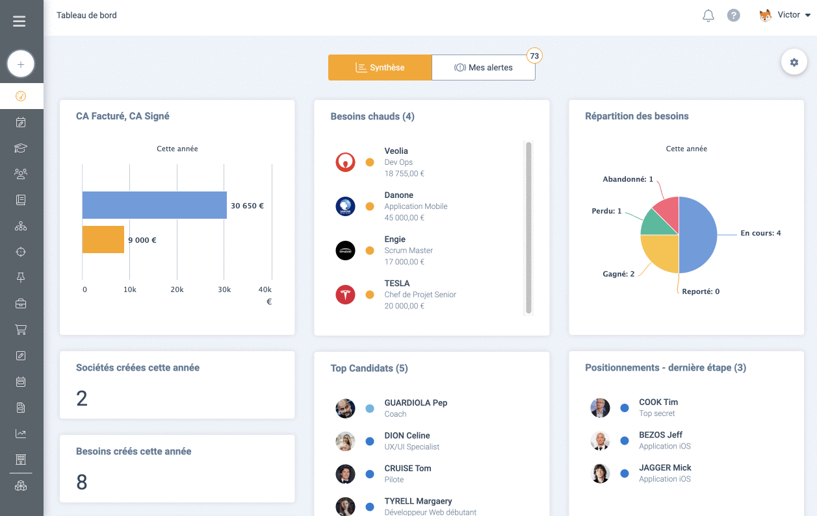The image size is (817, 516).
Task: Click COOK Tim profile photo
Action: point(600,408)
